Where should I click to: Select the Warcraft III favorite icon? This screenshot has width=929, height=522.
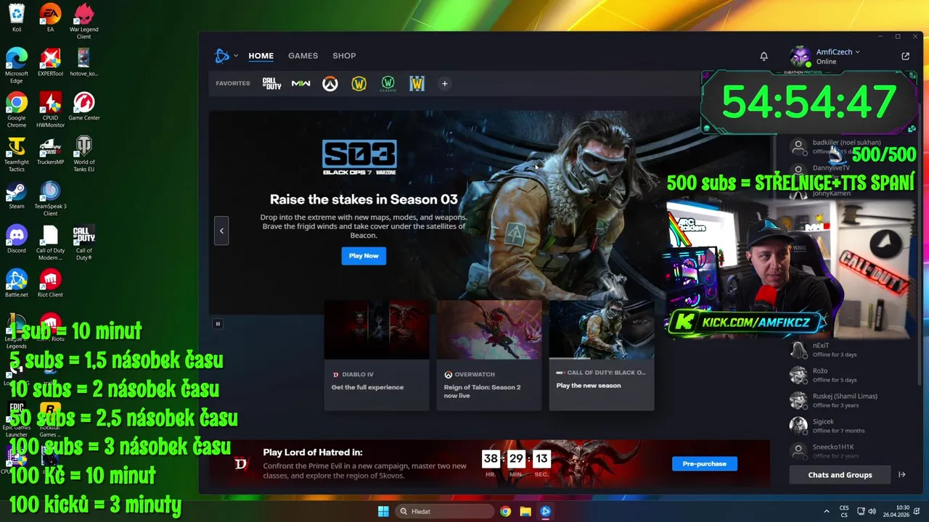417,83
